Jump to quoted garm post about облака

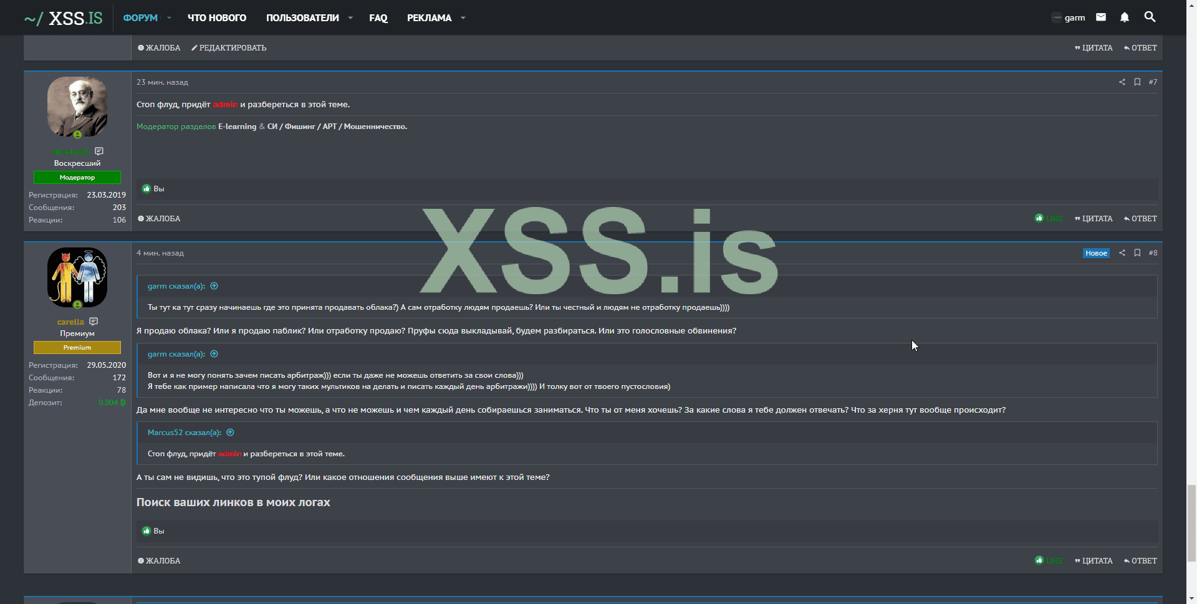click(214, 286)
